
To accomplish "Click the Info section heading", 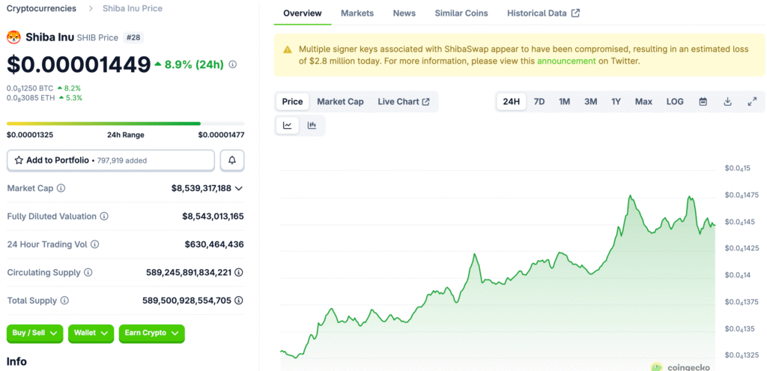I will (x=16, y=362).
